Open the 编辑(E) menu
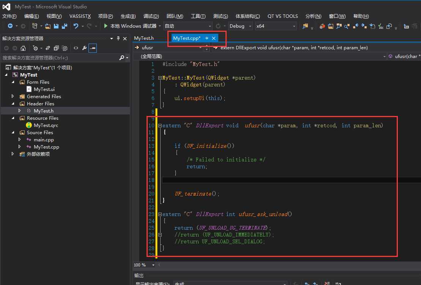This screenshot has height=285, width=421. (32, 16)
